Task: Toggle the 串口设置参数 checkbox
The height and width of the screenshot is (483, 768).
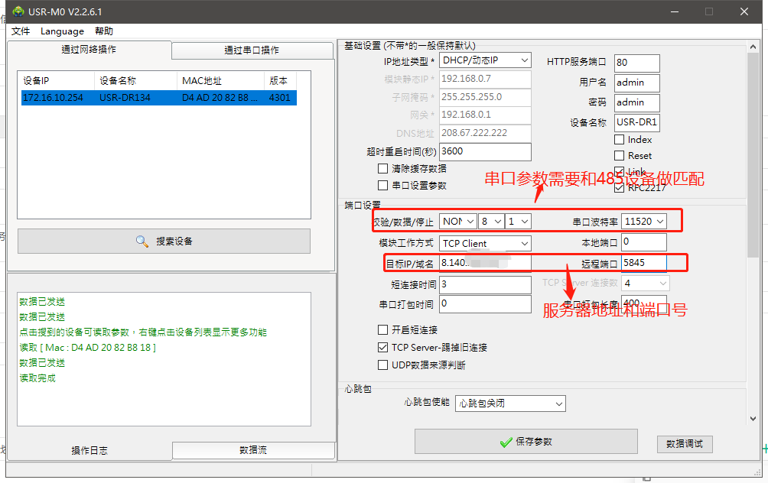Action: click(x=383, y=186)
